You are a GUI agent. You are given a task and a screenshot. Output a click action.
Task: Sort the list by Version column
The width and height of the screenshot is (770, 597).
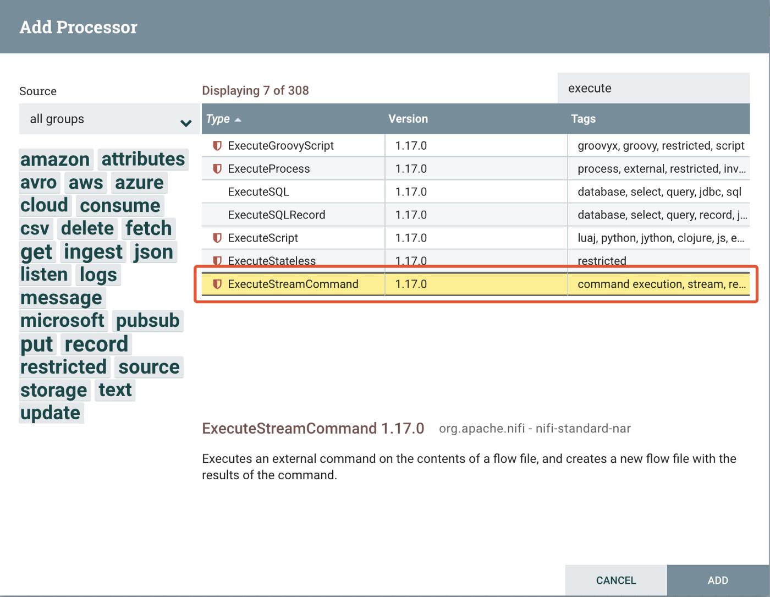[408, 119]
